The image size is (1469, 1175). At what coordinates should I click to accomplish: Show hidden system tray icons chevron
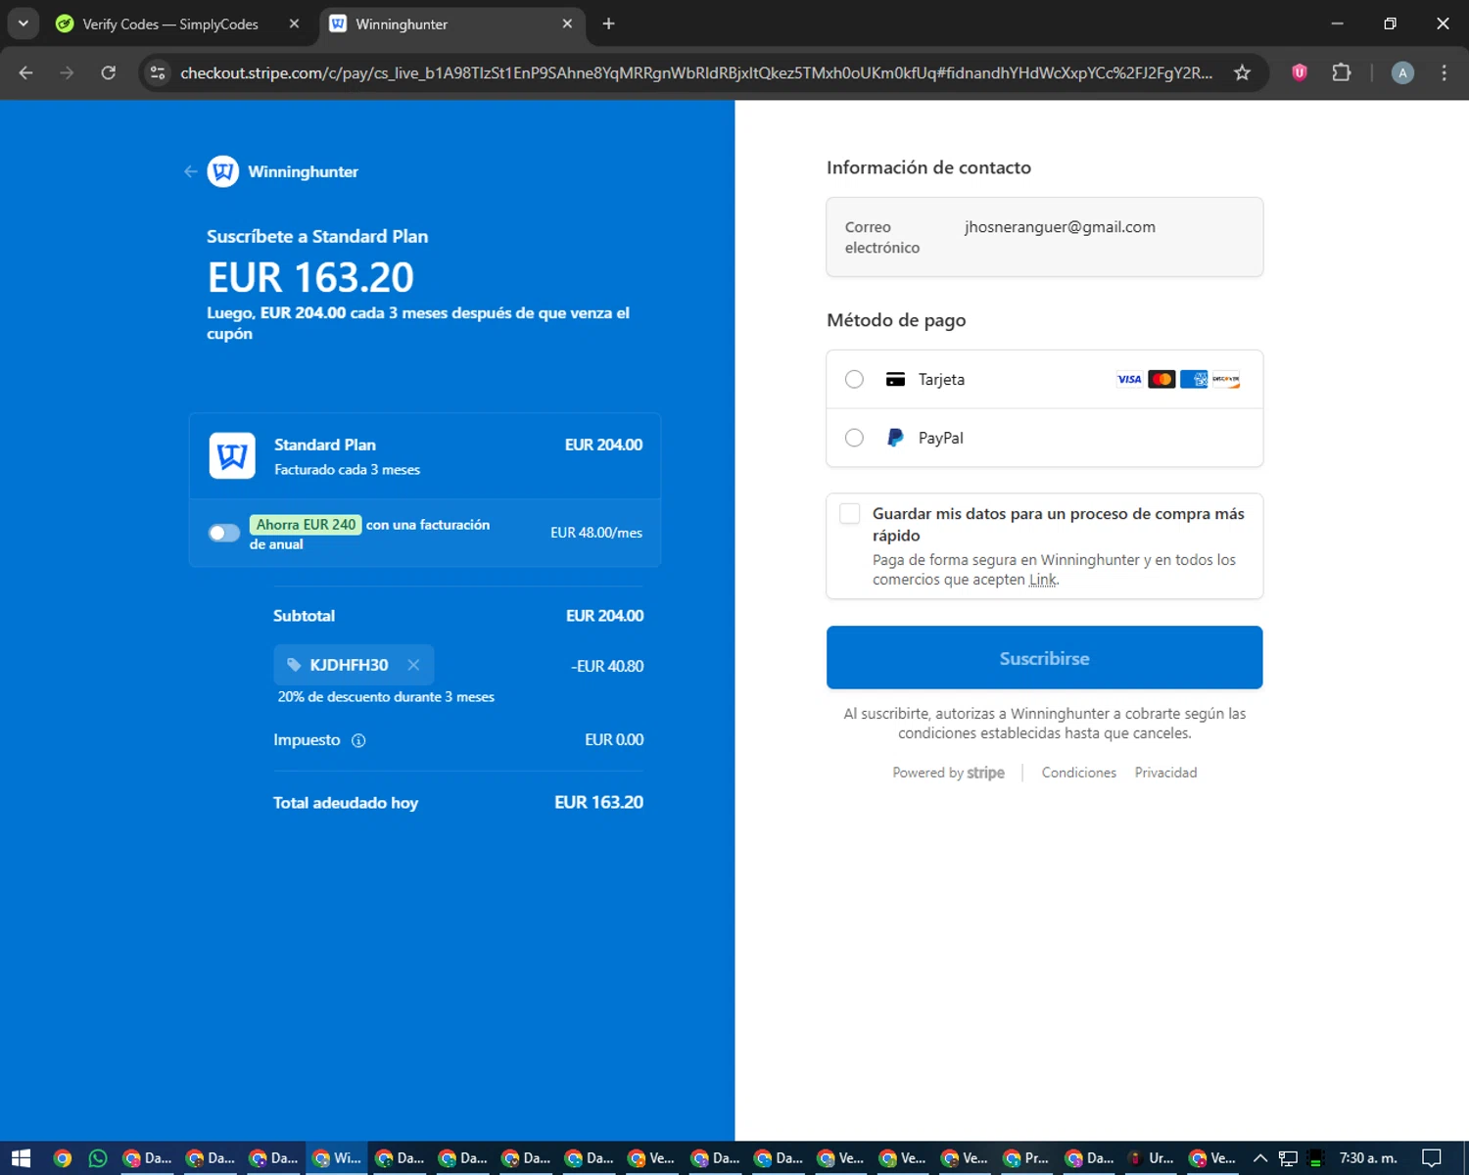[1260, 1158]
